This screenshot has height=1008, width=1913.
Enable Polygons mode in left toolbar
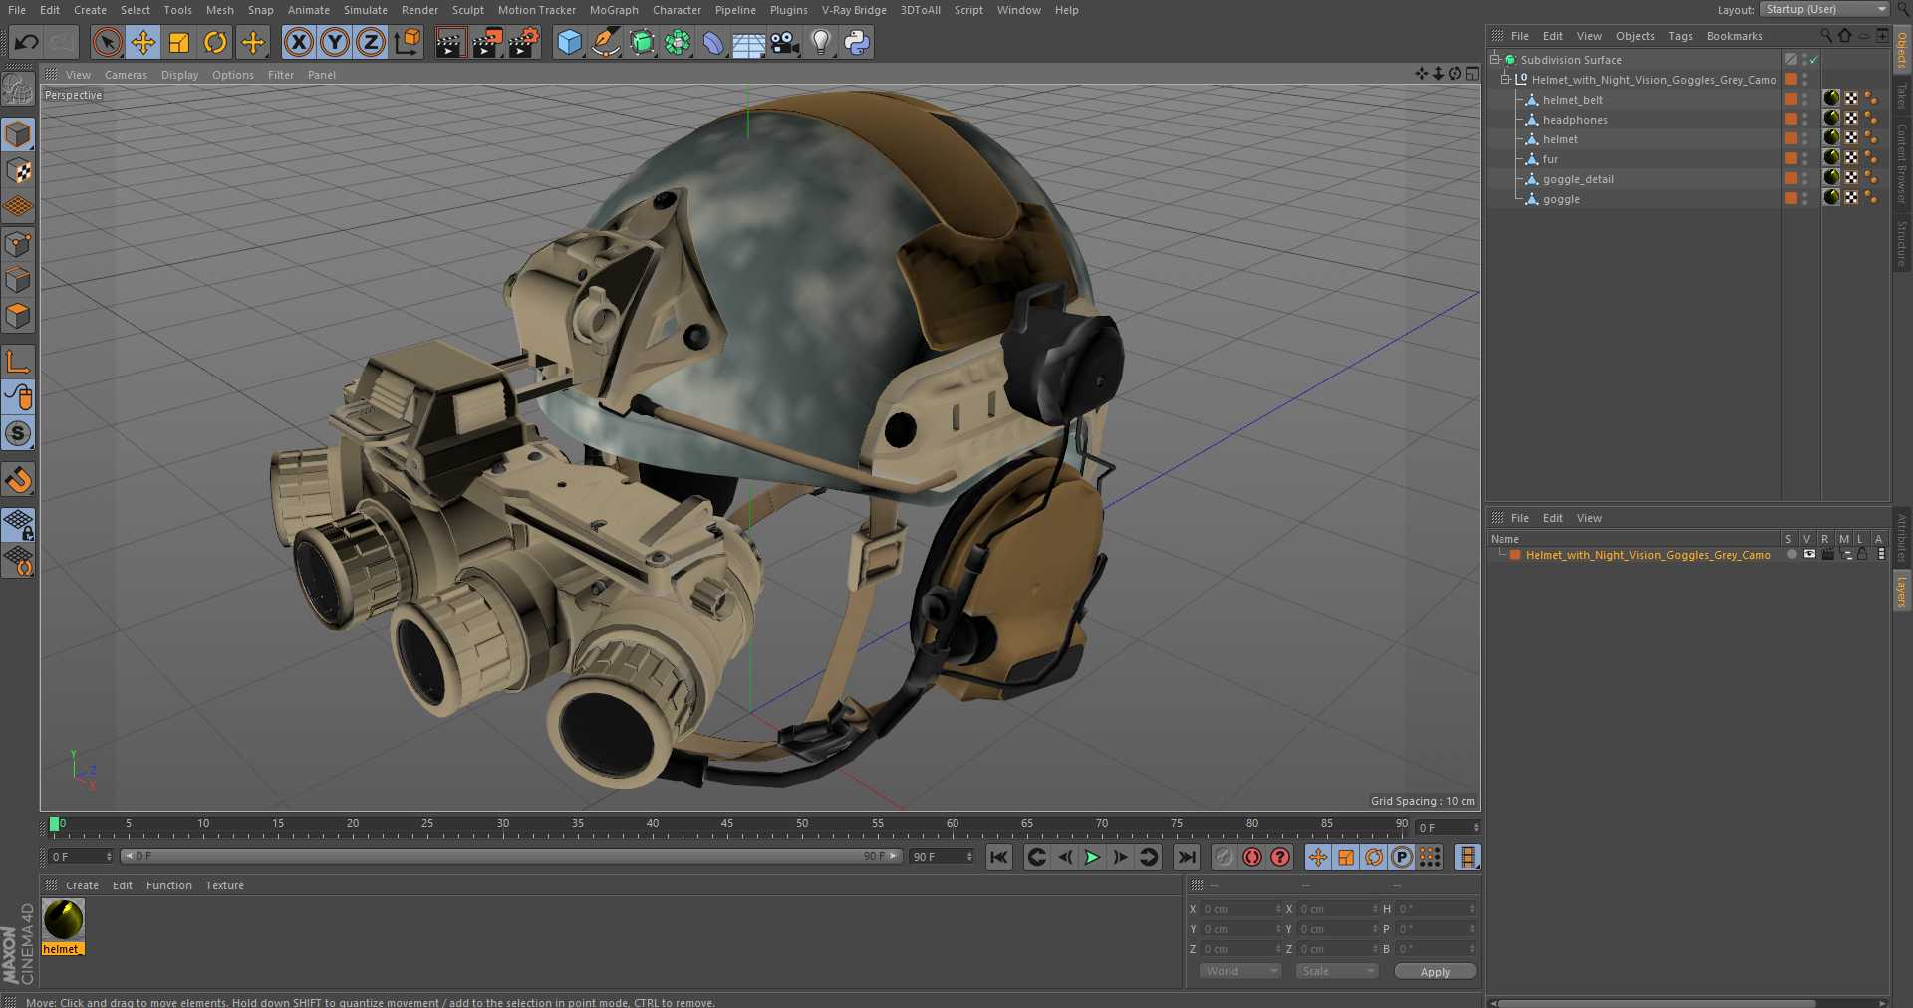[x=19, y=316]
